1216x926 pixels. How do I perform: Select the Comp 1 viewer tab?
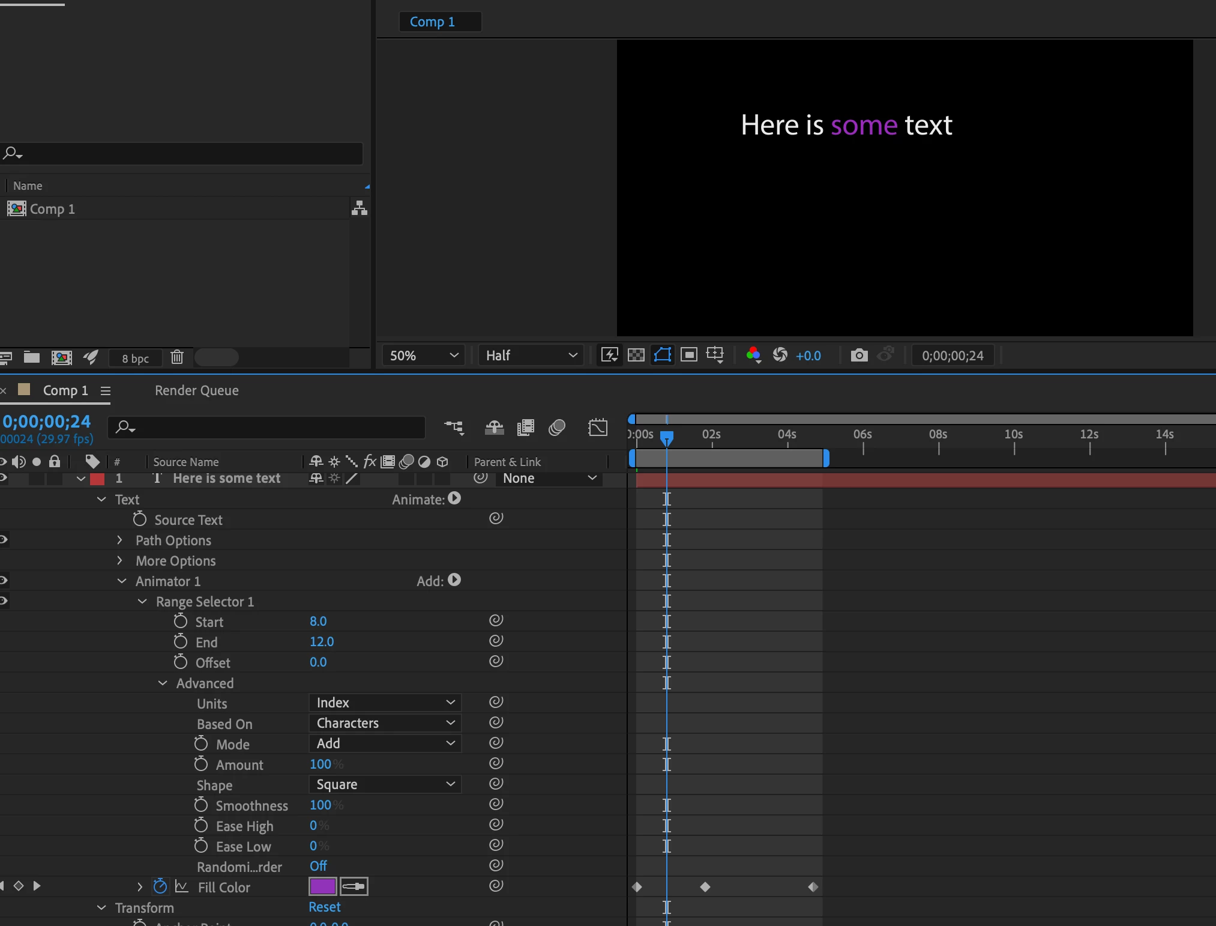coord(432,22)
